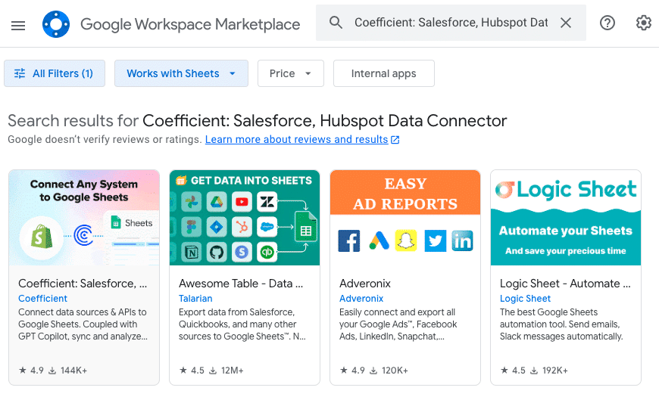Click the GitHub icon in Awesome Table banner
This screenshot has width=659, height=400.
click(217, 252)
